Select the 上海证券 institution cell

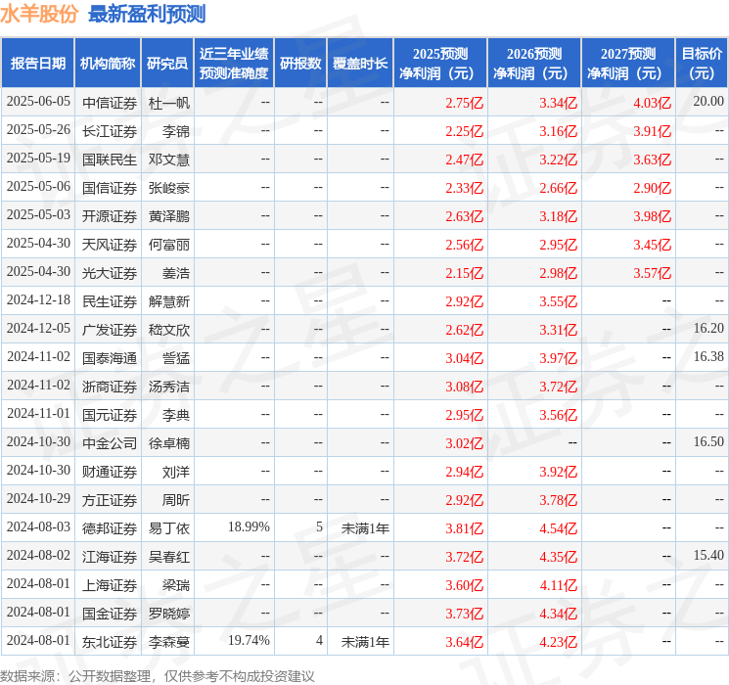(110, 585)
